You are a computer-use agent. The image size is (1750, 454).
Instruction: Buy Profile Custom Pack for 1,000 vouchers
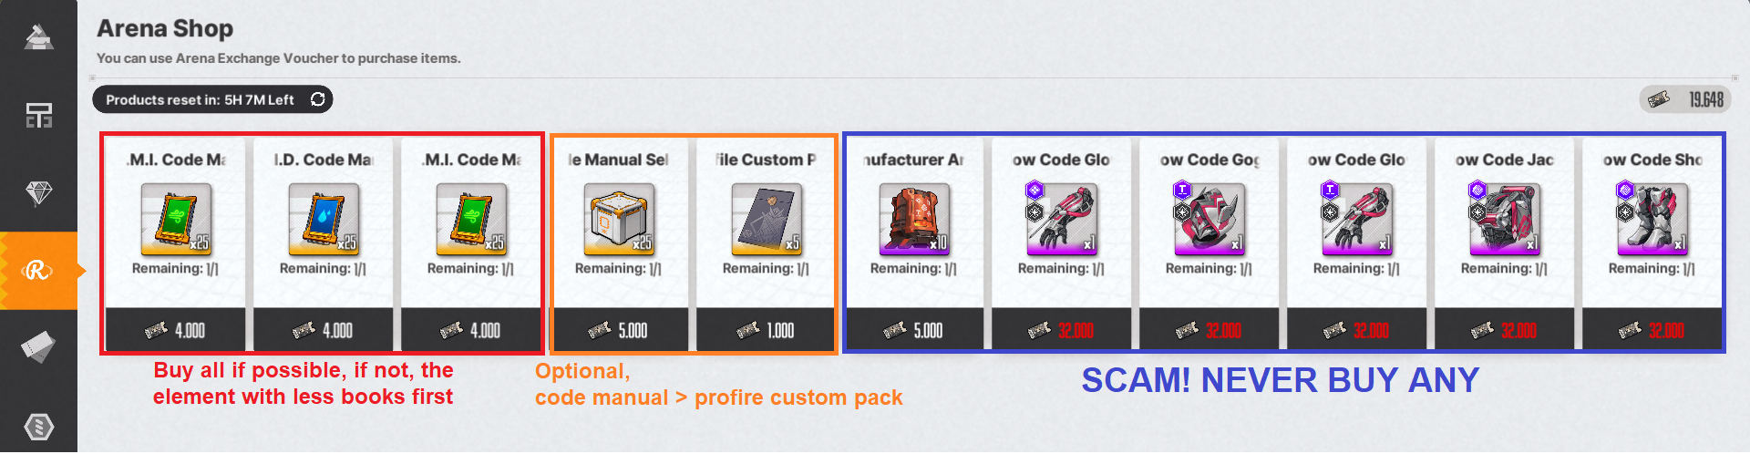767,330
